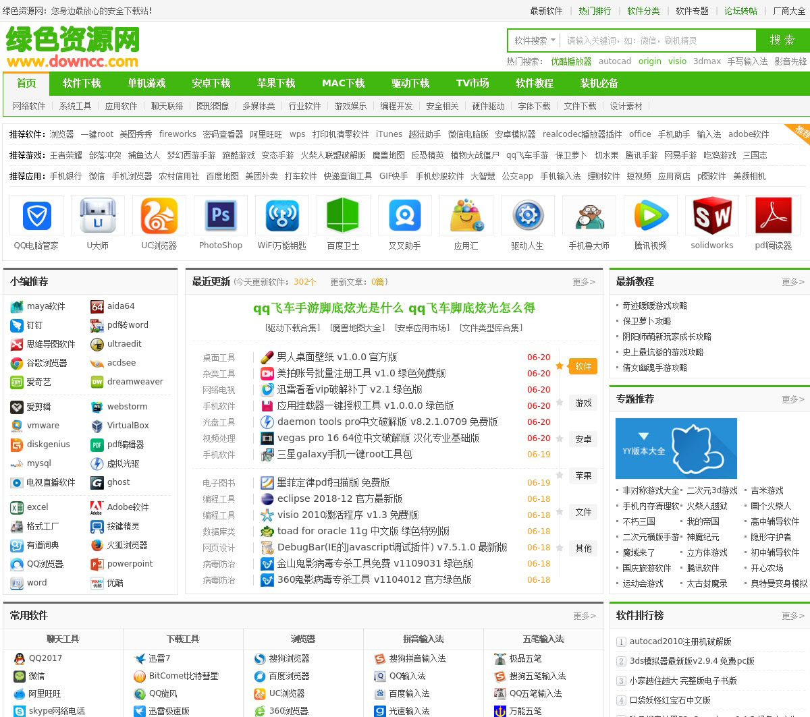Select the 游戏 category side tab
810x717 pixels.
click(x=583, y=403)
